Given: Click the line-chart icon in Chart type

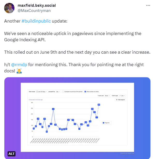Looking at the screenshot, I should [120, 96].
